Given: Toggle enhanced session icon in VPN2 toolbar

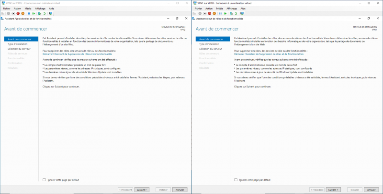Looking at the screenshot, I should [x=51, y=13].
